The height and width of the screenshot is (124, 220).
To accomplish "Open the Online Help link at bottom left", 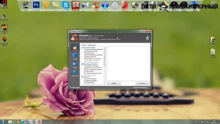I will tap(75, 87).
